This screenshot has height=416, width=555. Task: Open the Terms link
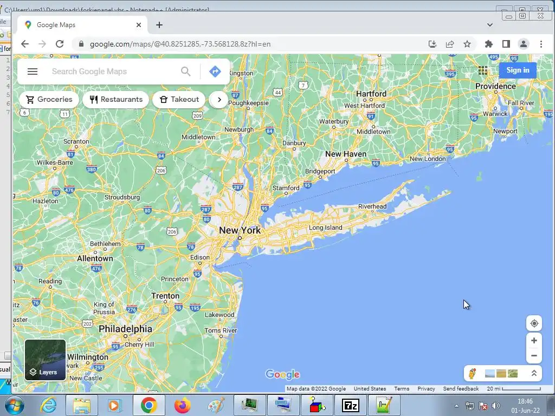(402, 388)
